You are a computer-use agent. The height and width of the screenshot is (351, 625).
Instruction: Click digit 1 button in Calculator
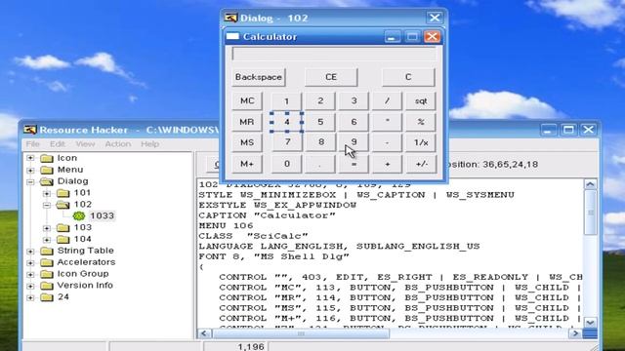coord(286,100)
